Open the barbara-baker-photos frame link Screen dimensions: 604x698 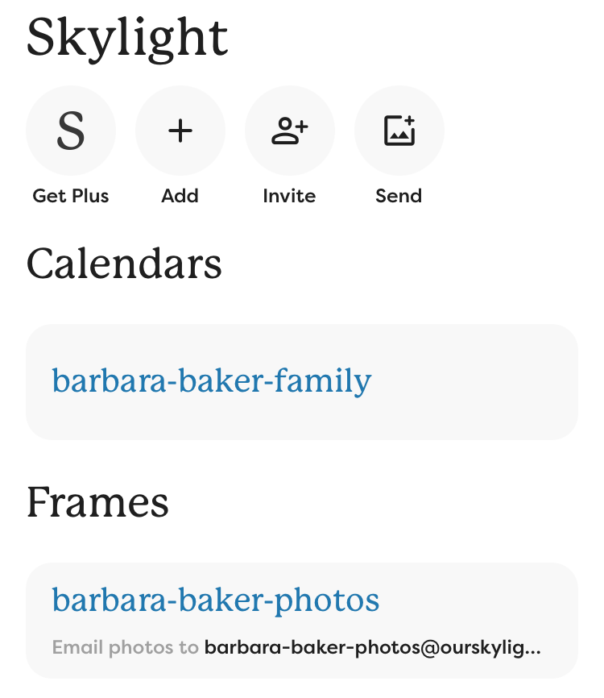pos(216,600)
